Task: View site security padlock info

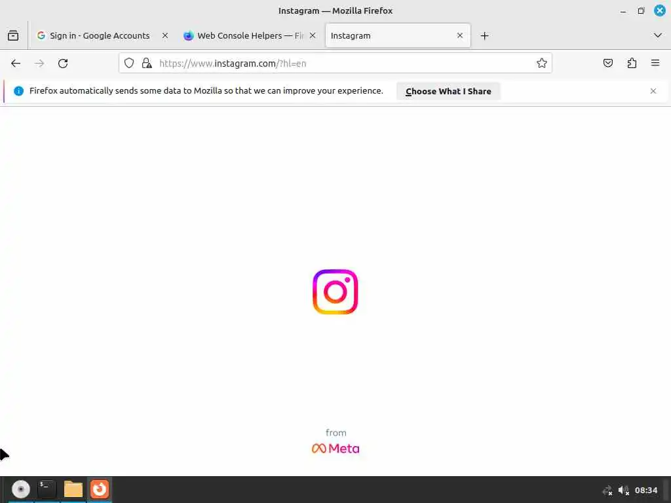Action: point(147,64)
